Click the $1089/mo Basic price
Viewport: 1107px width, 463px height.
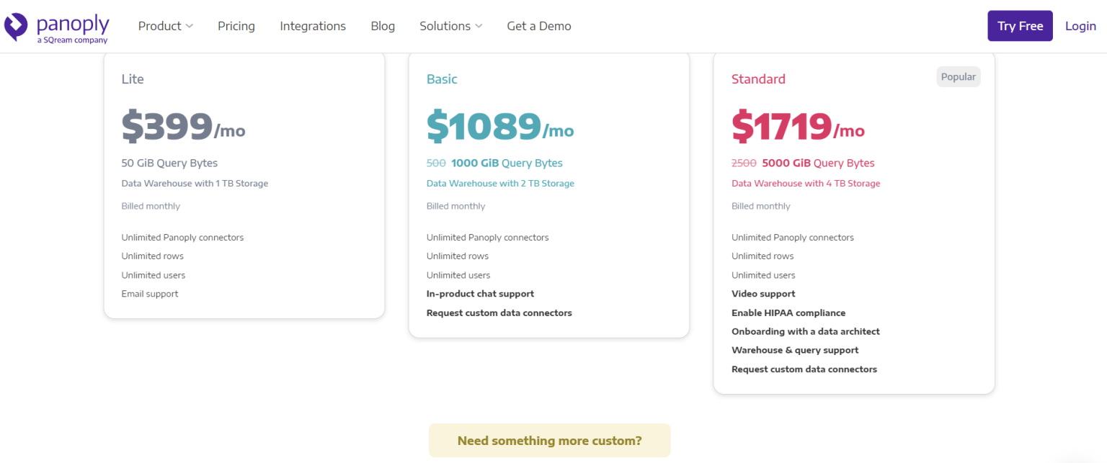500,127
